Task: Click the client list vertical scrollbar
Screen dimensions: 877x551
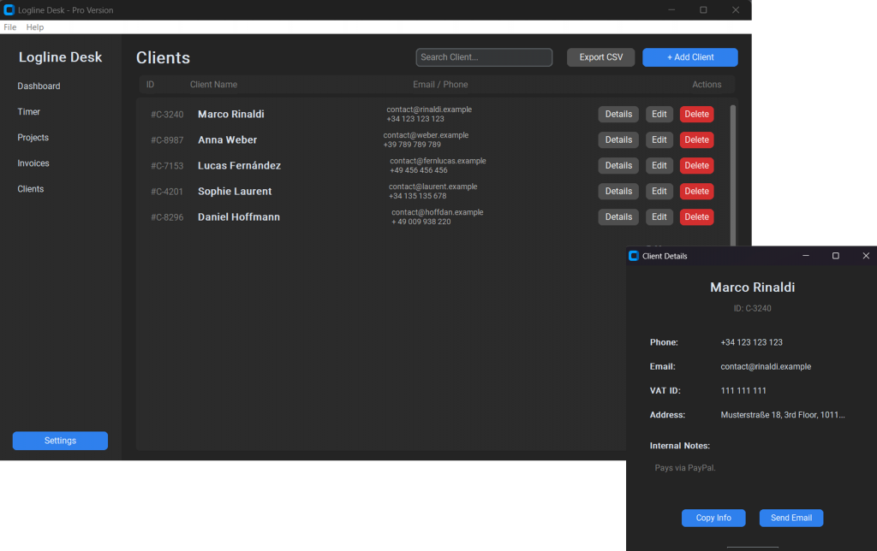Action: (732, 171)
